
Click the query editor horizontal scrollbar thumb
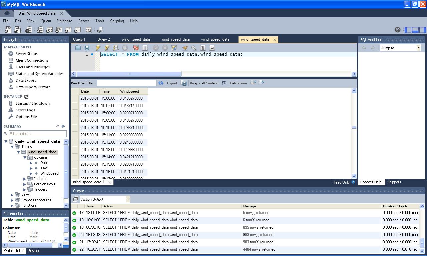click(129, 74)
